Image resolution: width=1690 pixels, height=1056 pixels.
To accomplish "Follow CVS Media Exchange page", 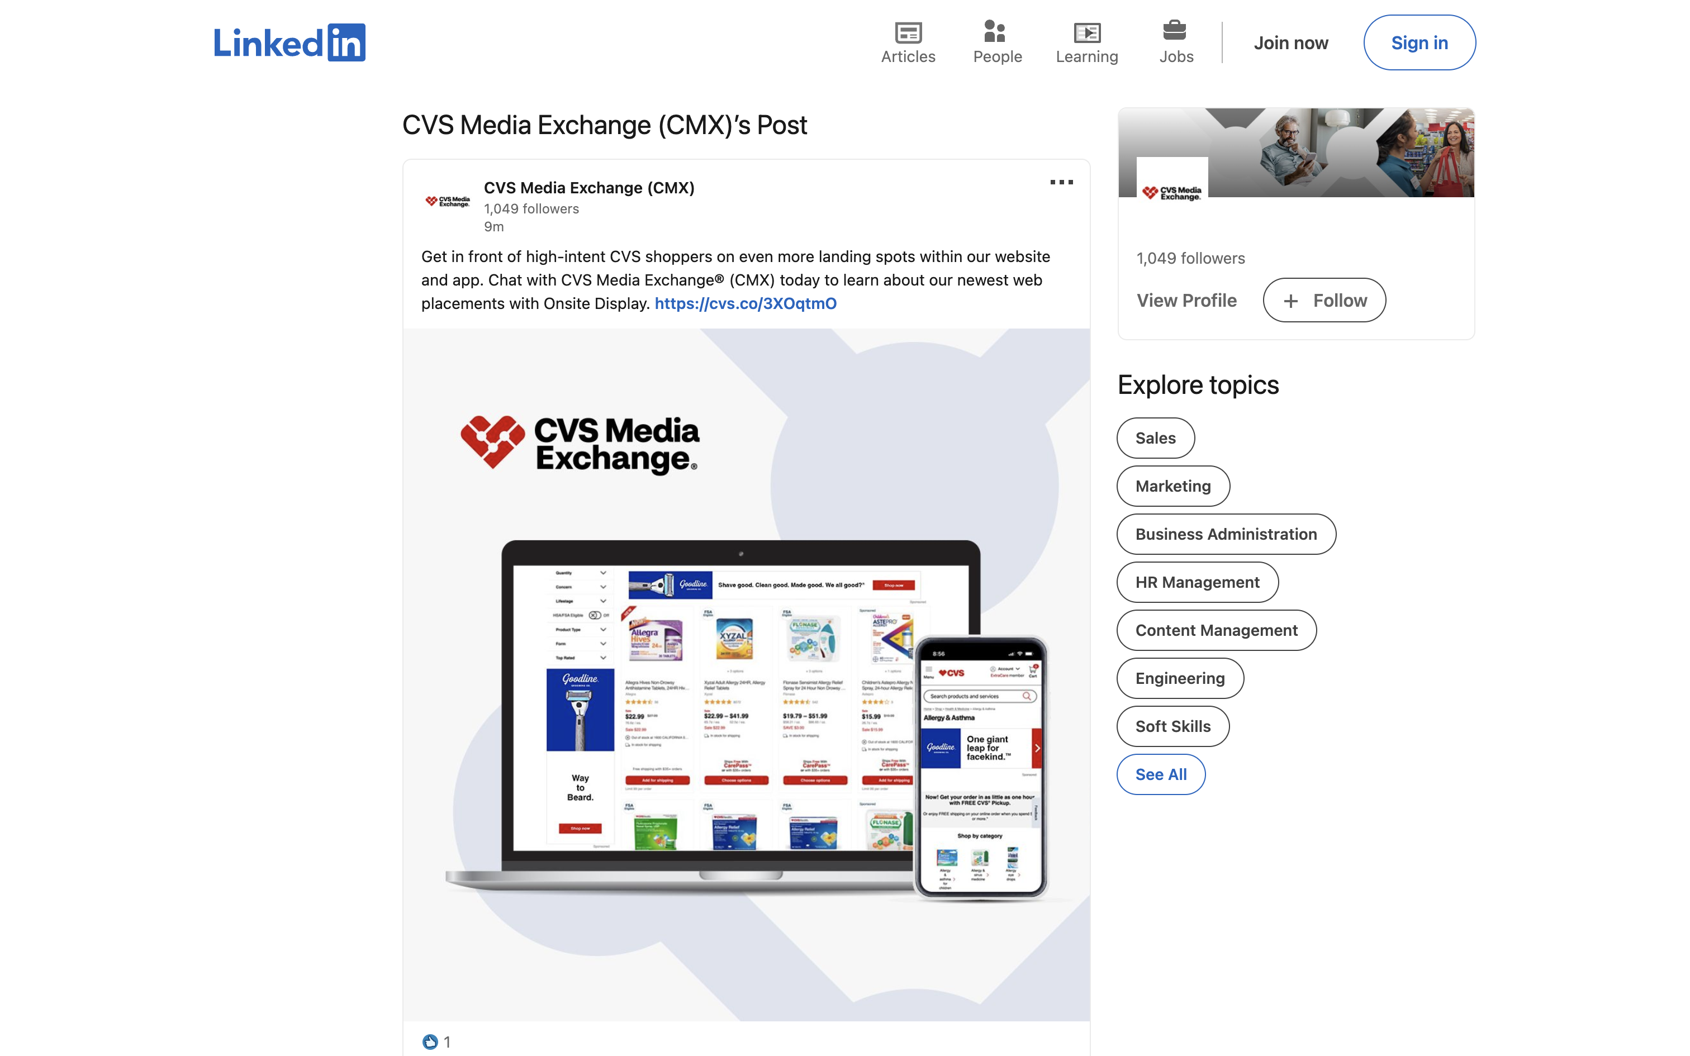I will click(x=1324, y=301).
